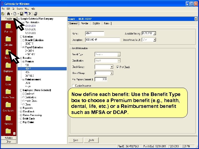Viewport: 199px width, 149px height.
Task: Click the printer toolbar icon
Action: point(36,14)
